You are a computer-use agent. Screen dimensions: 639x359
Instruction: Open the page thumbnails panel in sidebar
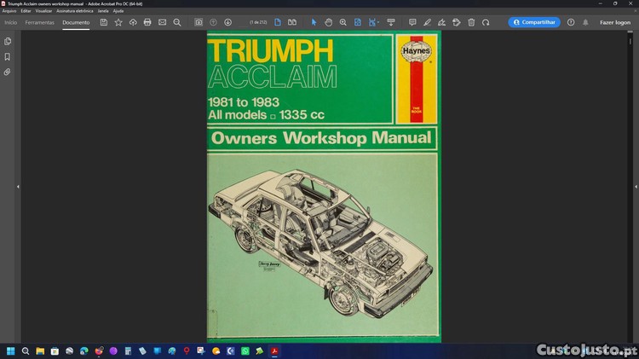8,41
